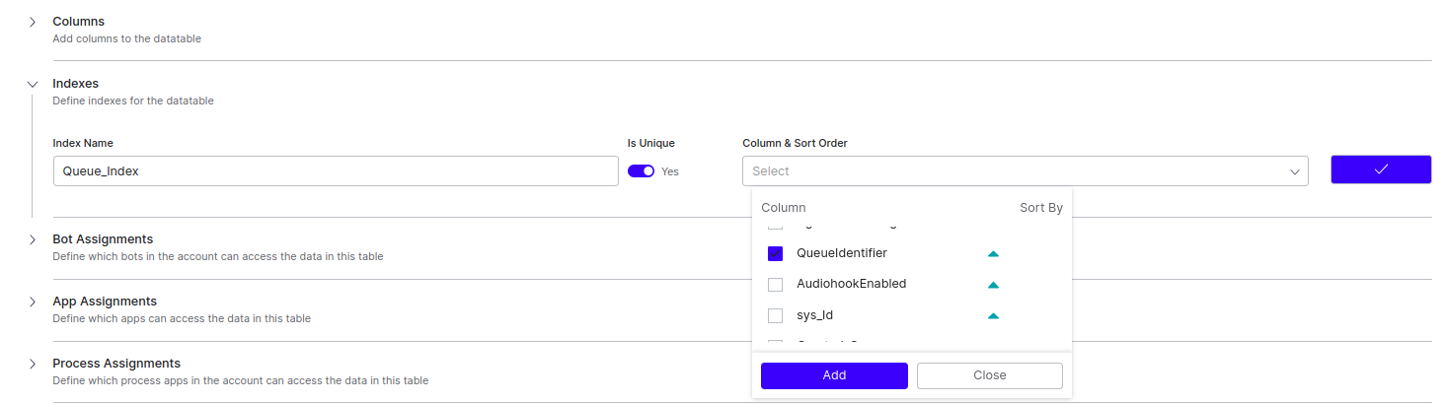
Task: Expand the Process Assignments section
Action: [x=32, y=364]
